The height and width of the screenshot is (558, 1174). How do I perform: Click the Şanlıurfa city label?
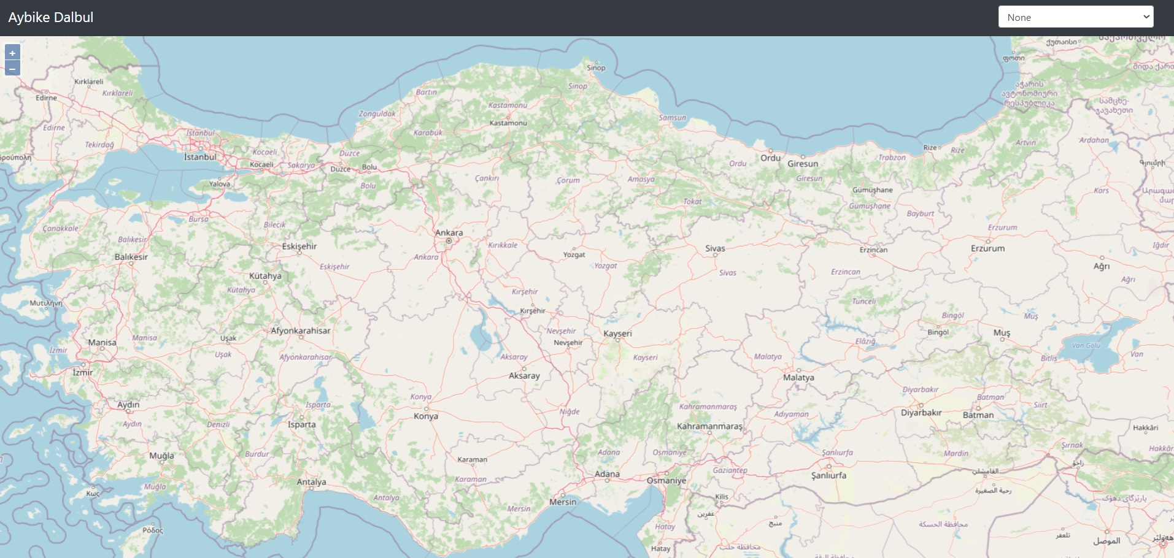(x=828, y=475)
